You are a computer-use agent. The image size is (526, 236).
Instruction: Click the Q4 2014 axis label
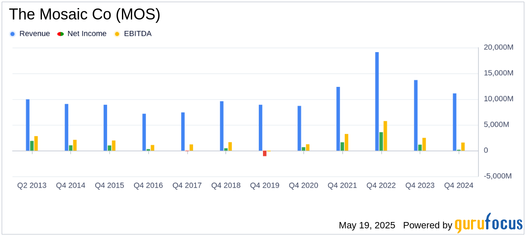71,186
